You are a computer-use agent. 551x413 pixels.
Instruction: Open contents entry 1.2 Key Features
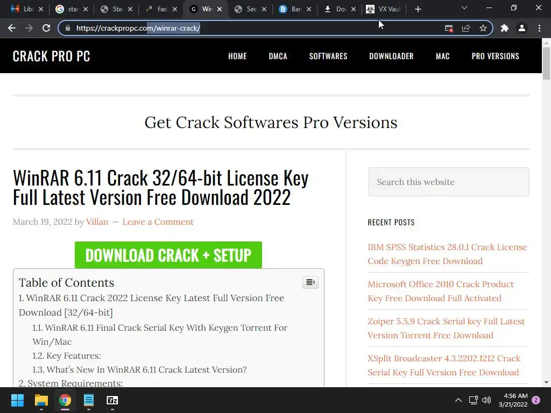click(x=66, y=356)
